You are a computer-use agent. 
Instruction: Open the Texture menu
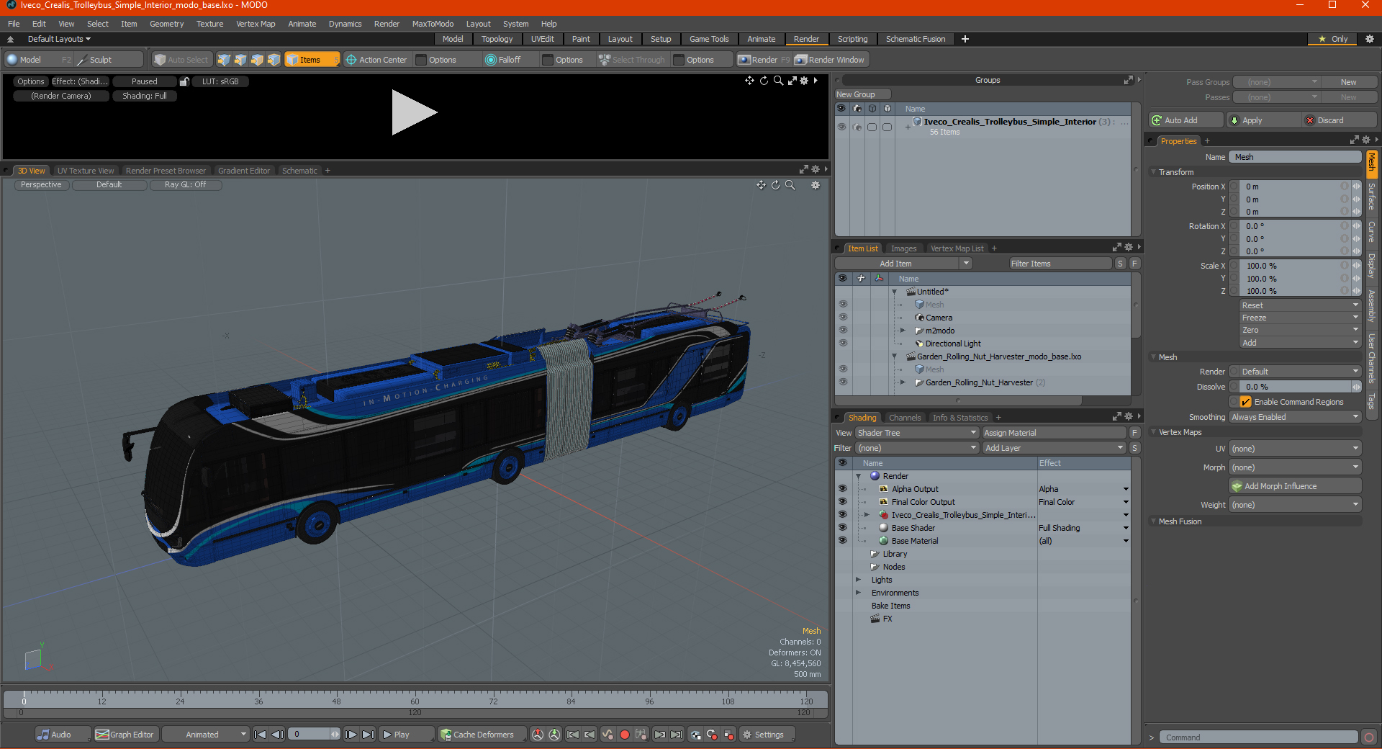(x=210, y=24)
